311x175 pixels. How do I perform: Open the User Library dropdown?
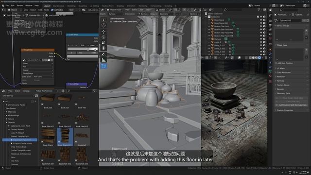[18, 96]
